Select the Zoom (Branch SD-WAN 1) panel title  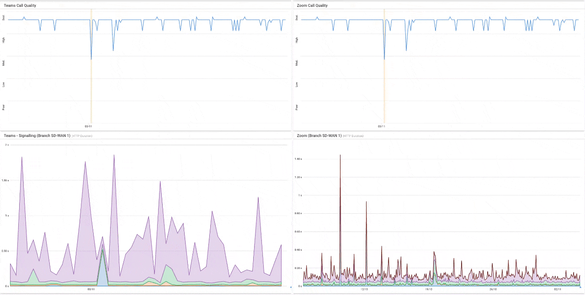(x=319, y=136)
